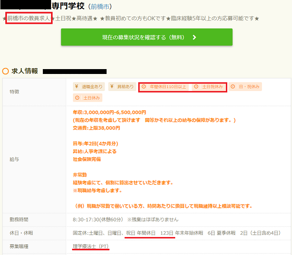Select the 昇給あり feature tag
This screenshot has width=292, height=255.
coord(122,87)
